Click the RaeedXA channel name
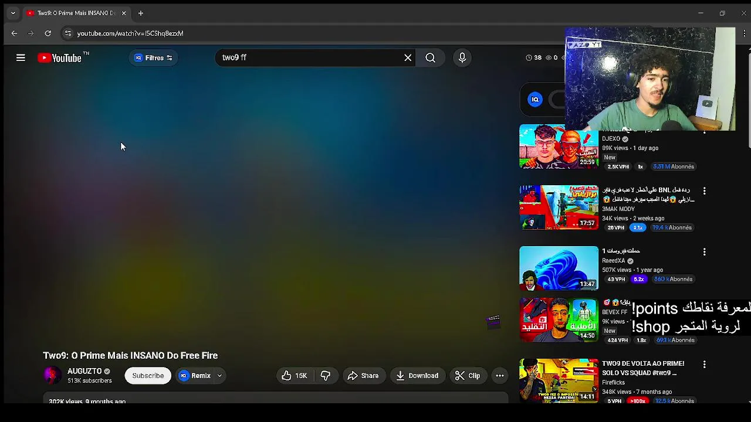This screenshot has height=422, width=751. tap(613, 261)
